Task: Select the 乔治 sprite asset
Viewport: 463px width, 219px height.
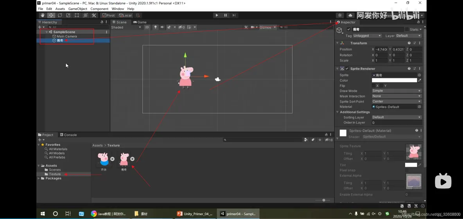Action: coord(104,161)
